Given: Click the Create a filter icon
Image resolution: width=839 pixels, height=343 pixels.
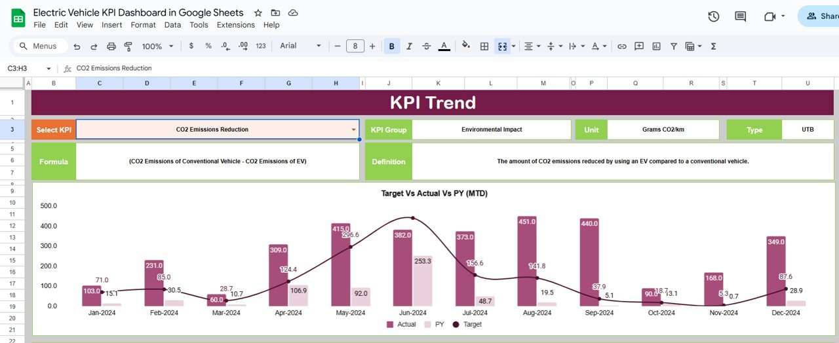Looking at the screenshot, I should [673, 46].
